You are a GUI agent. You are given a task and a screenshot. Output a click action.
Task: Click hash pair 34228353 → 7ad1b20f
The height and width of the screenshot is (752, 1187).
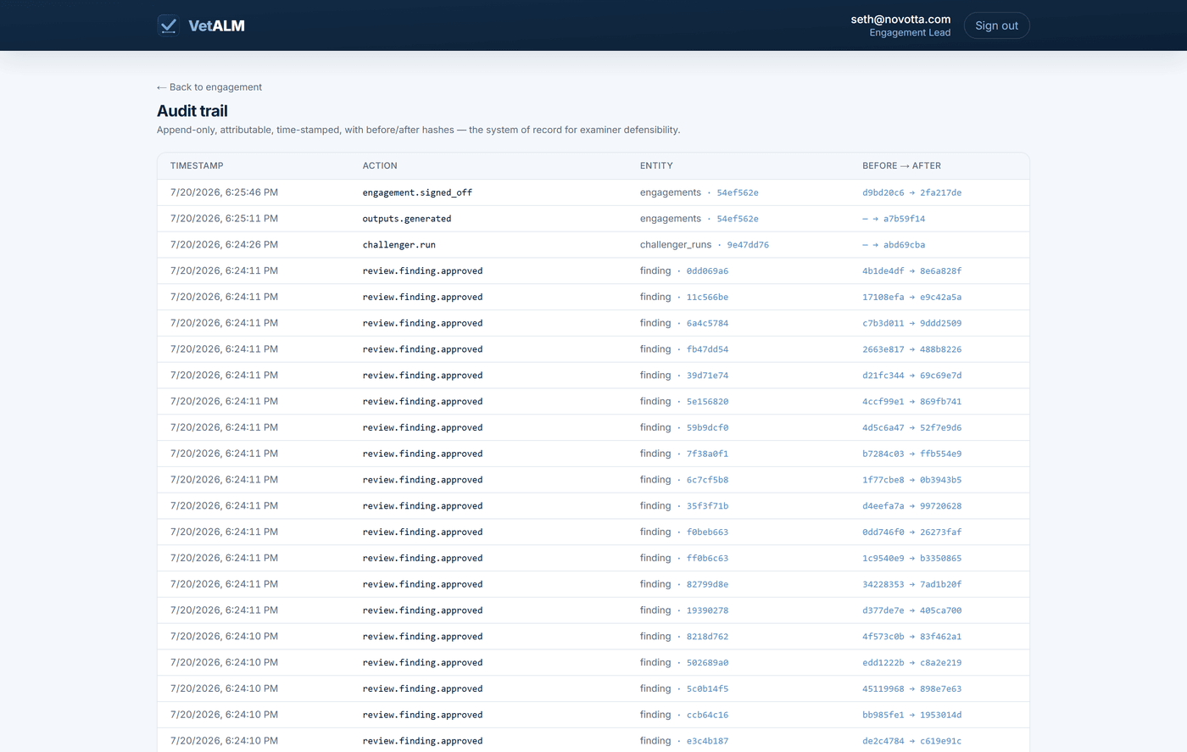click(x=911, y=584)
